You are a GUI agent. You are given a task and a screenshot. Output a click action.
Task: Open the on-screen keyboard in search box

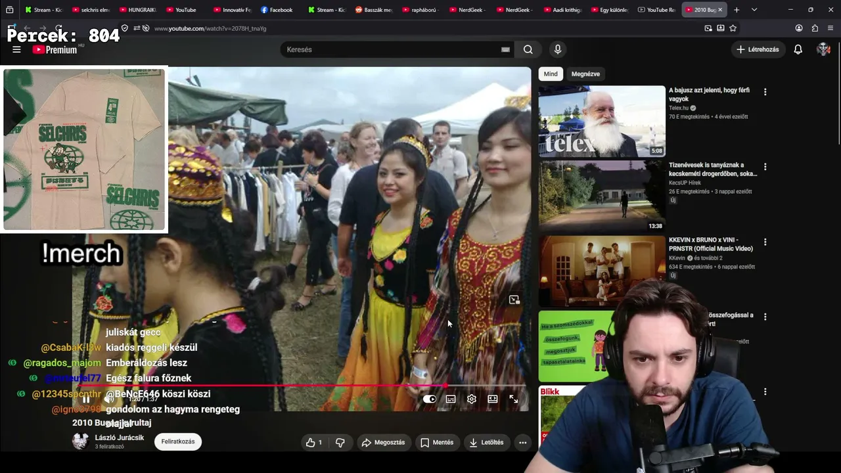click(x=505, y=49)
